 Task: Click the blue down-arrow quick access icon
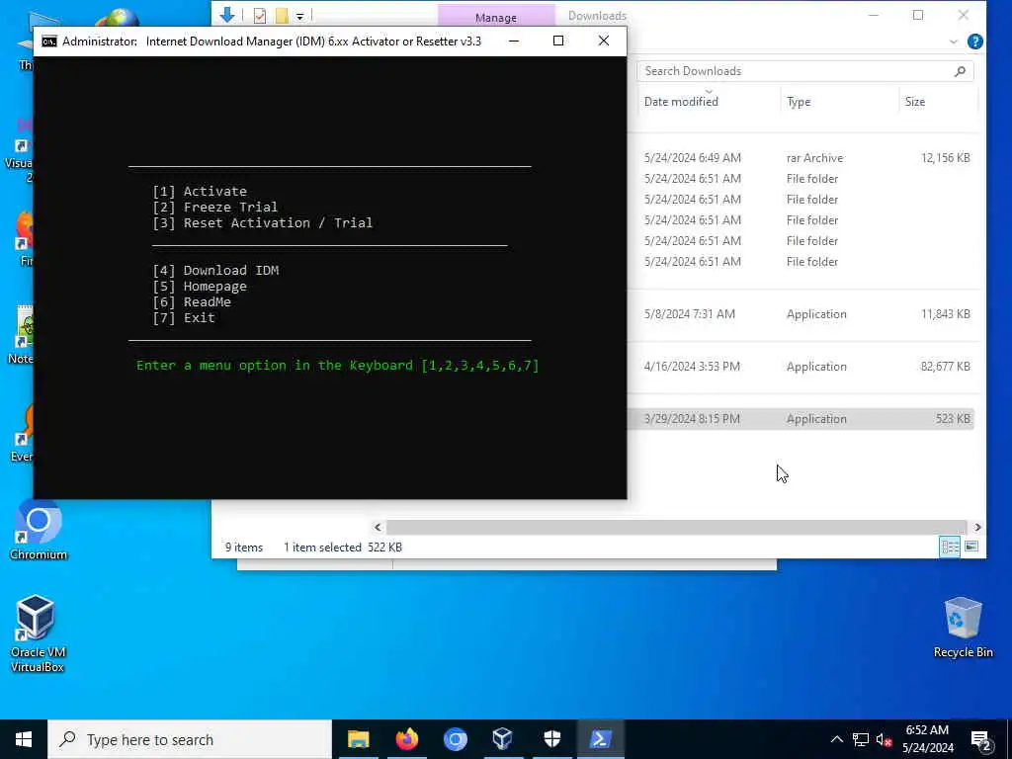point(227,15)
